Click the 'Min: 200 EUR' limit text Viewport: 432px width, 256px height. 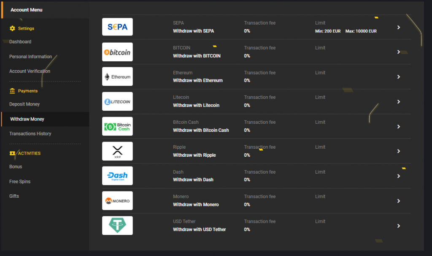[328, 31]
